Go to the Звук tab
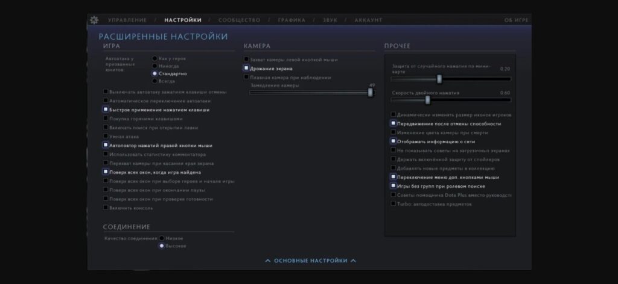 coord(330,20)
